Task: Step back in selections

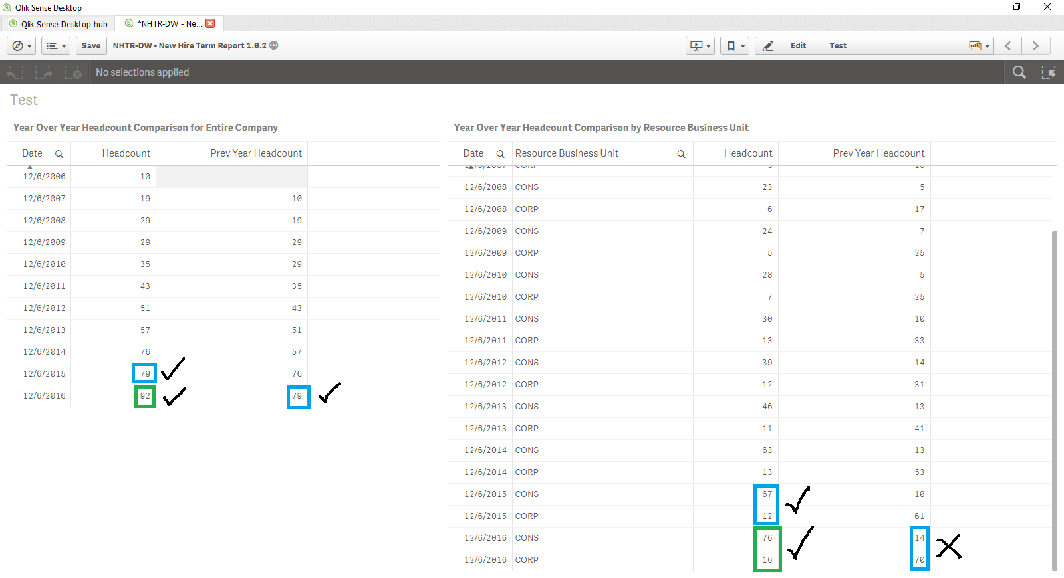Action: (x=15, y=72)
